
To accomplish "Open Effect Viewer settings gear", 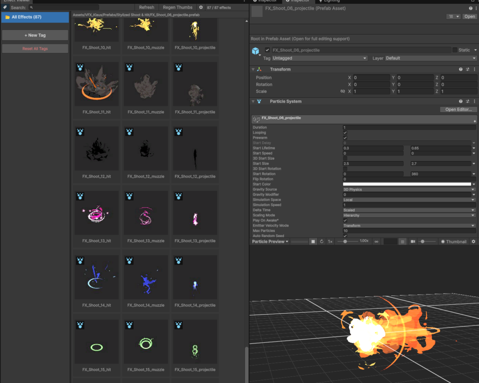I will pos(201,7).
